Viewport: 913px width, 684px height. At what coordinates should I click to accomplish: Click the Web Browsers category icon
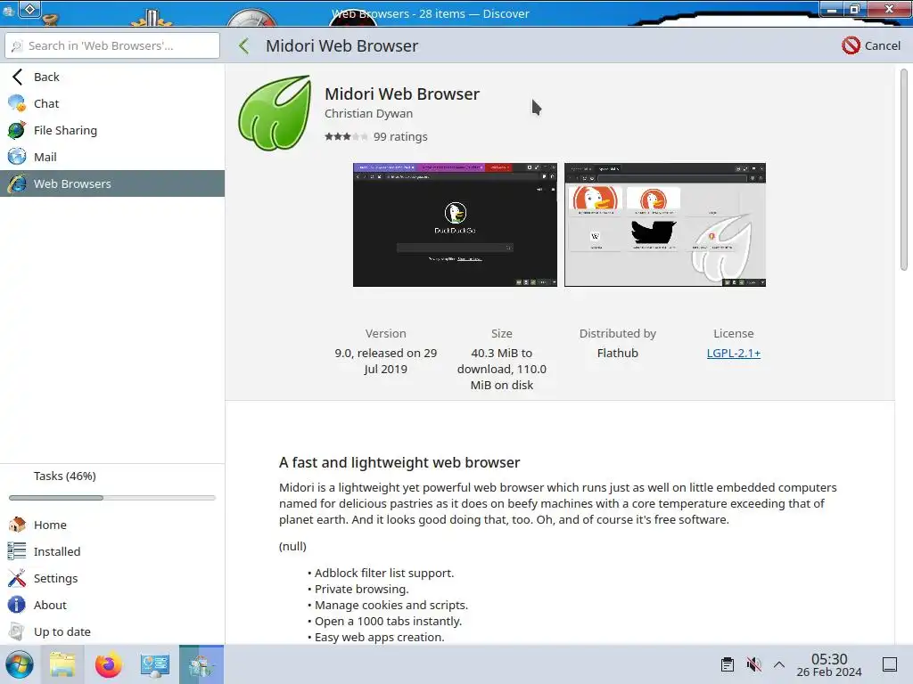17,183
